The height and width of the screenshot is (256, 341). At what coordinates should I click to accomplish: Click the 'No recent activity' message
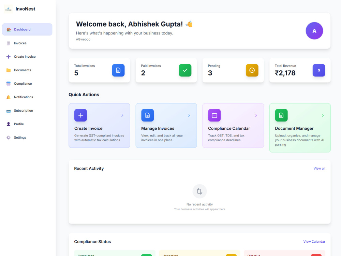(199, 204)
